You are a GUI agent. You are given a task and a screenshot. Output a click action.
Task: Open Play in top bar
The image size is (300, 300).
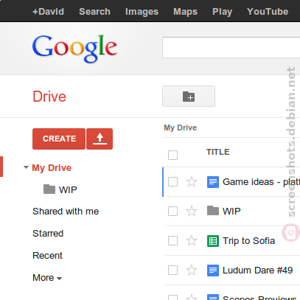pos(222,12)
